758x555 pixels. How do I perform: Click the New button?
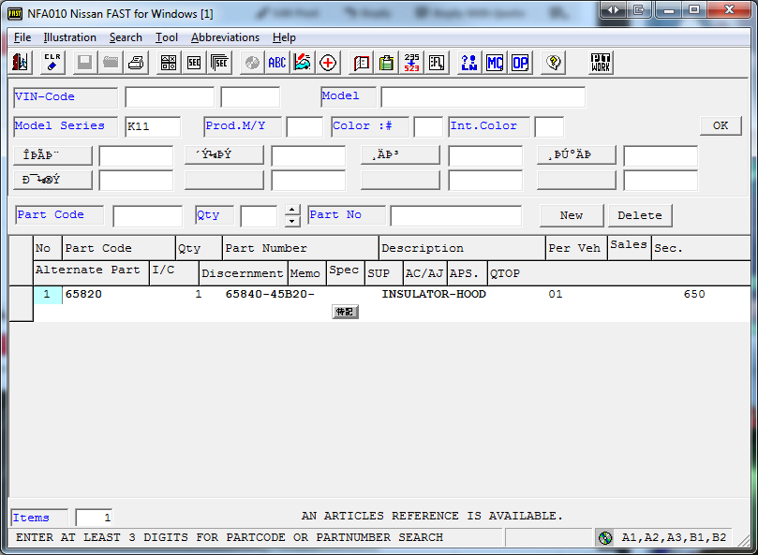click(x=572, y=215)
